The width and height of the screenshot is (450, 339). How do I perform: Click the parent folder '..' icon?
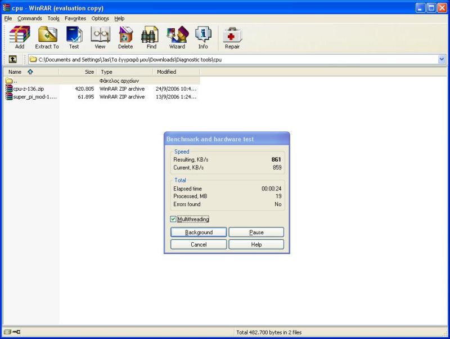coord(8,81)
